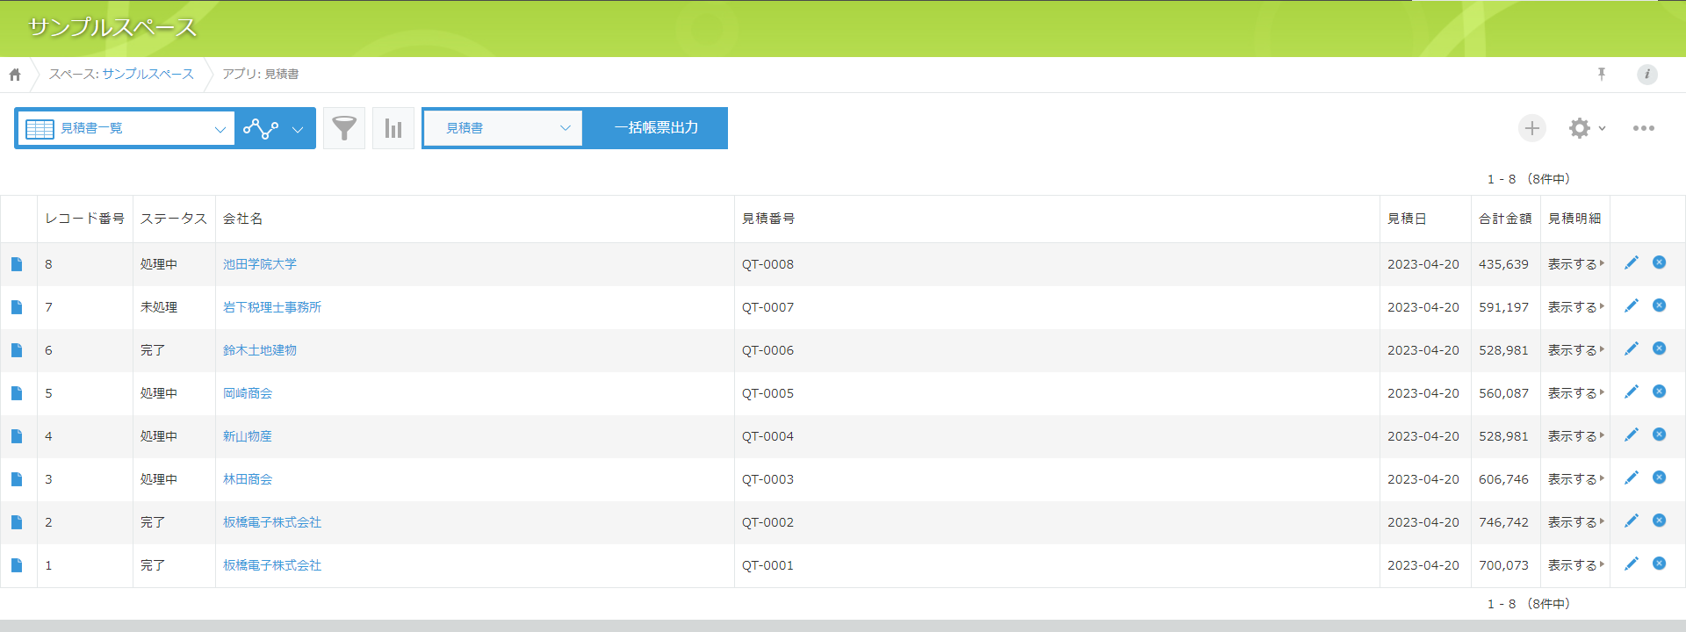Delete record 7 with the X icon
Screen dimensions: 1686x632
tap(1659, 305)
